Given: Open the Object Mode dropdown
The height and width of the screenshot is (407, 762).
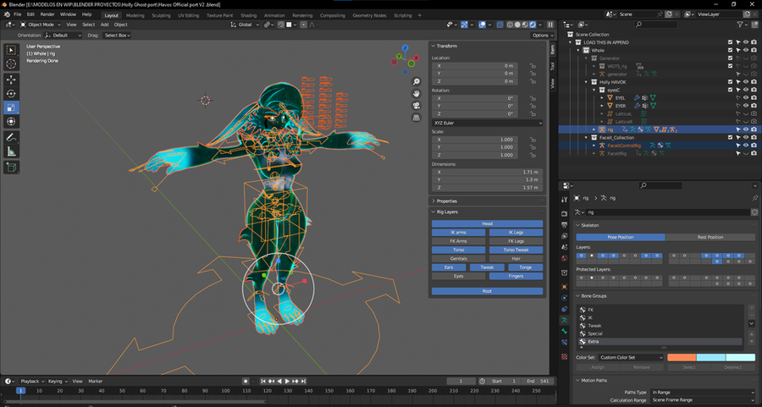Looking at the screenshot, I should (41, 25).
